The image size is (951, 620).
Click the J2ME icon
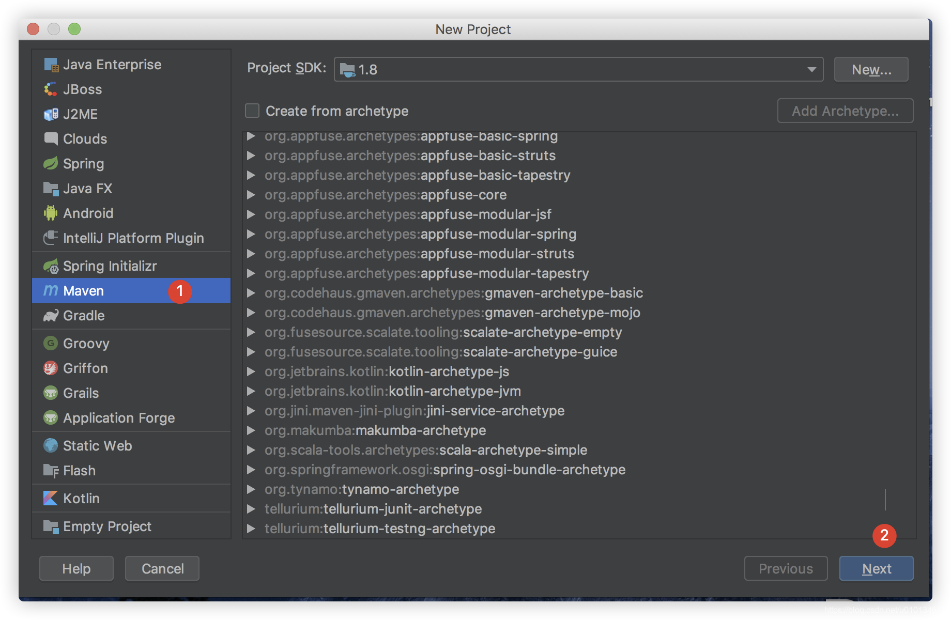(x=51, y=114)
